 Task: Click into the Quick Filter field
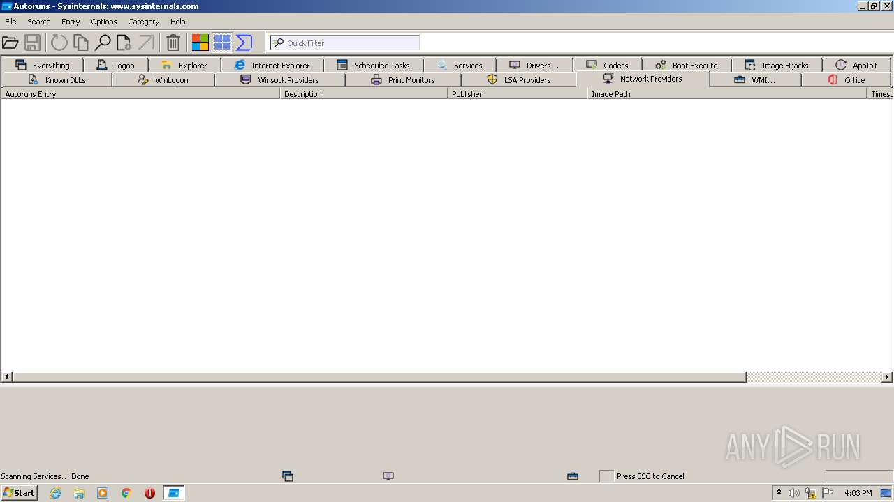tap(345, 43)
